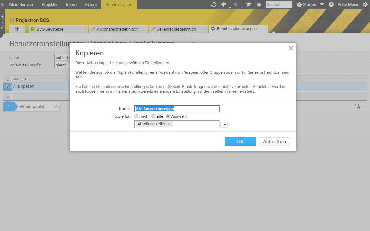This screenshot has height=231, width=370.
Task: Close the Seitenrechtedefinition tab
Action: coord(205,29)
